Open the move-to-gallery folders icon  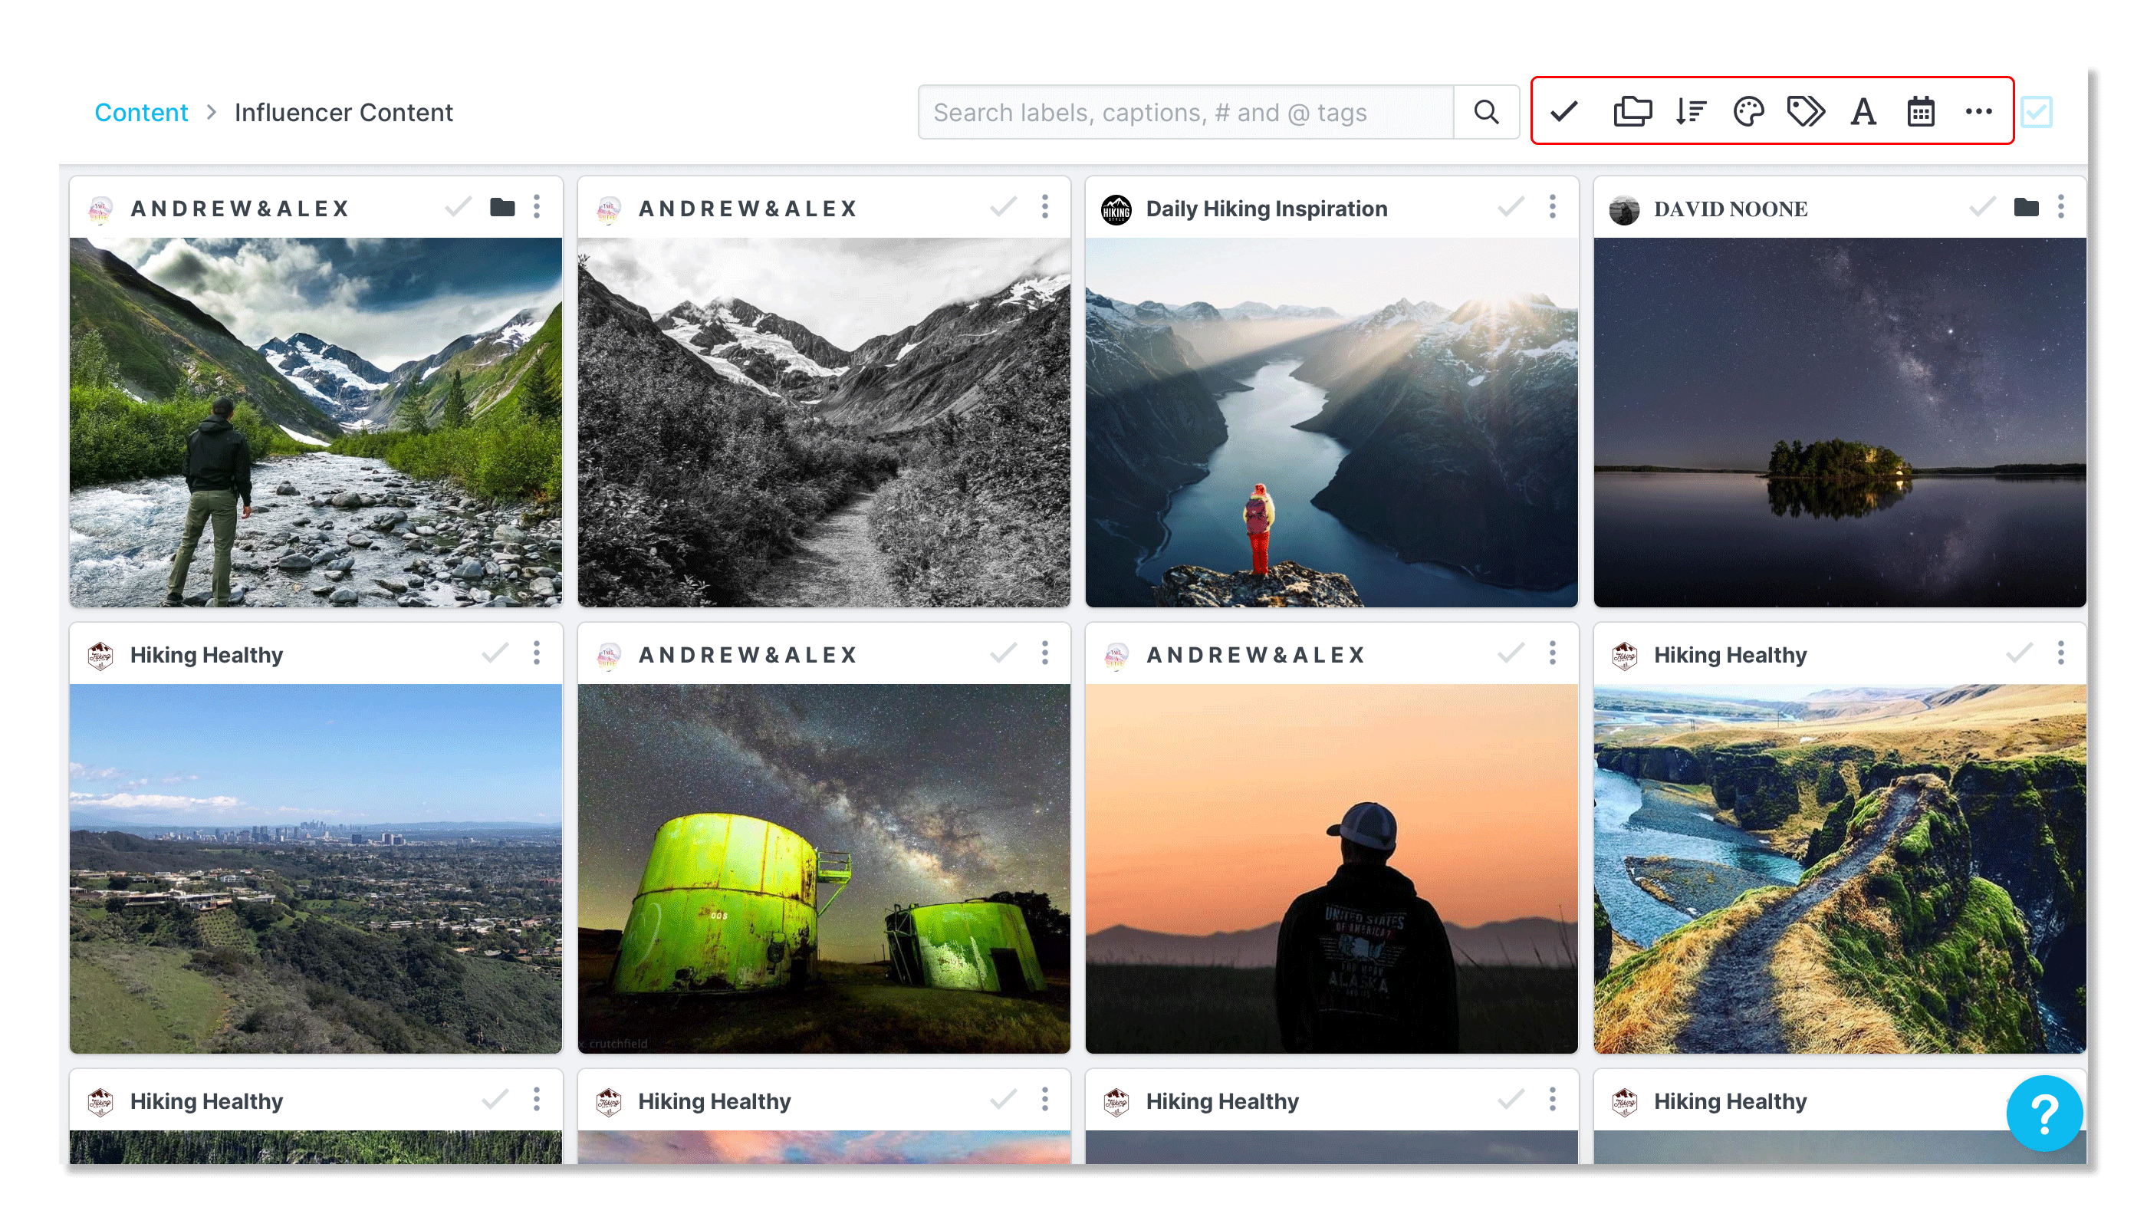(x=1632, y=111)
